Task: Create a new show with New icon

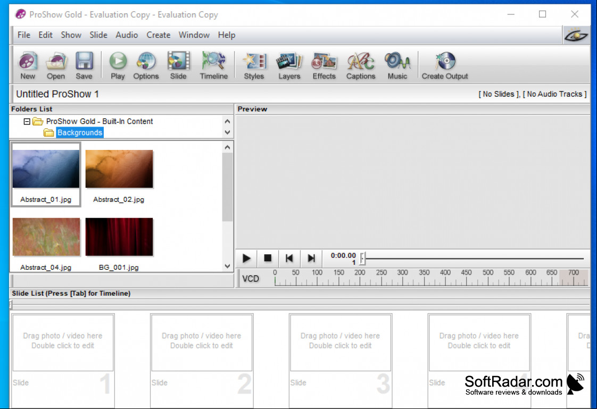Action: [28, 65]
